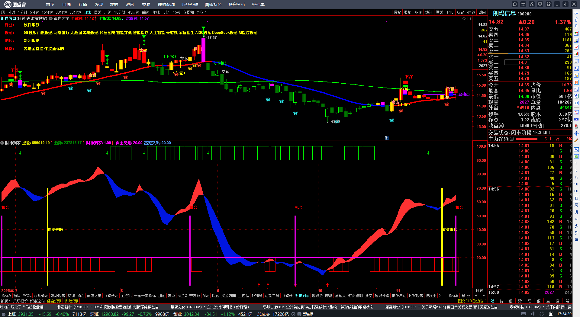580x317 pixels.
Task: Click the + button next to 模板
Action: tap(476, 296)
